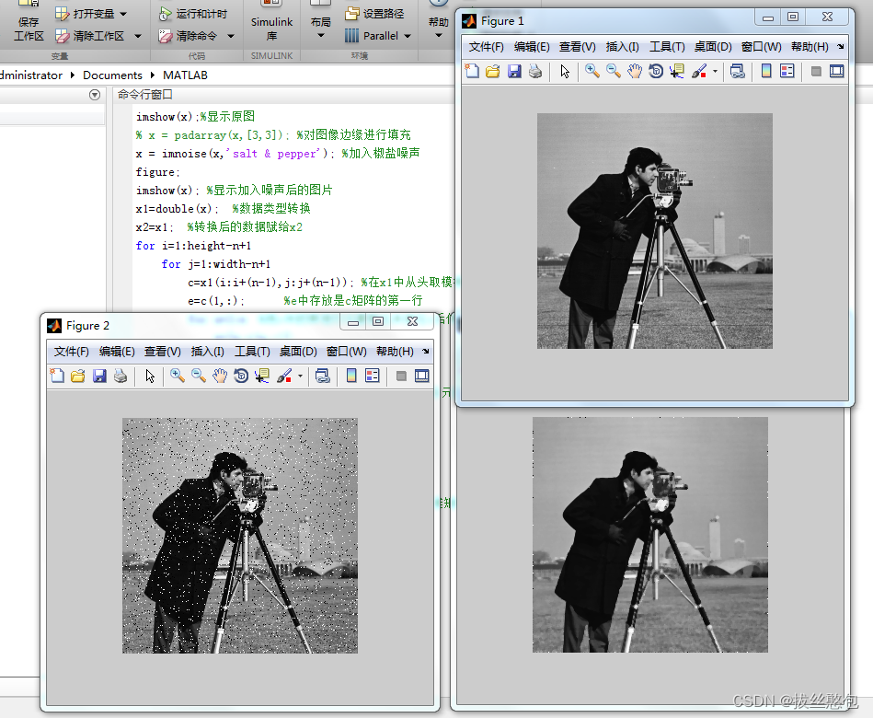
Task: Select Edit Plot arrow in Figure 1
Action: tap(565, 71)
